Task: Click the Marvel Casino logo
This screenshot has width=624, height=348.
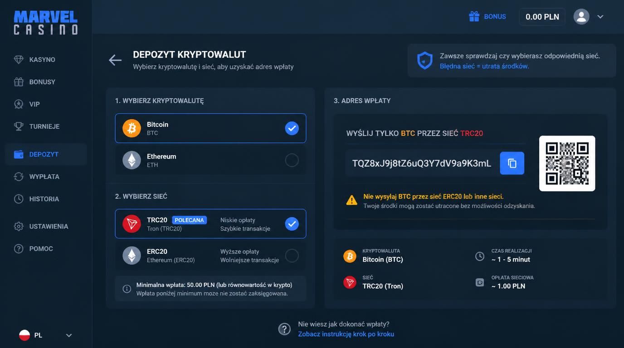Action: [46, 23]
